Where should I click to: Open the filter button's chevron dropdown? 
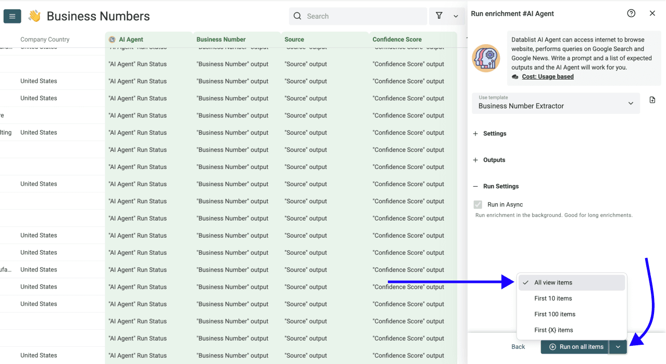click(x=456, y=16)
